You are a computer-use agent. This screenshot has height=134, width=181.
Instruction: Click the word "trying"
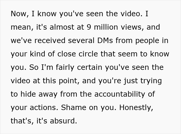[x=150, y=81]
